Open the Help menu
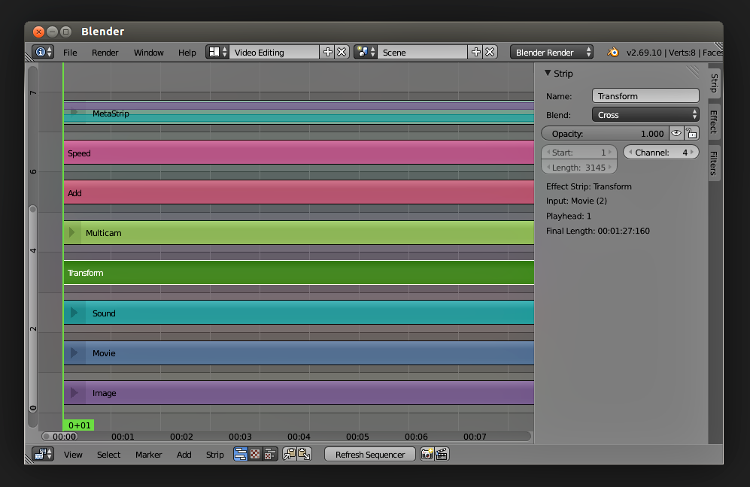Image resolution: width=750 pixels, height=487 pixels. [x=187, y=53]
